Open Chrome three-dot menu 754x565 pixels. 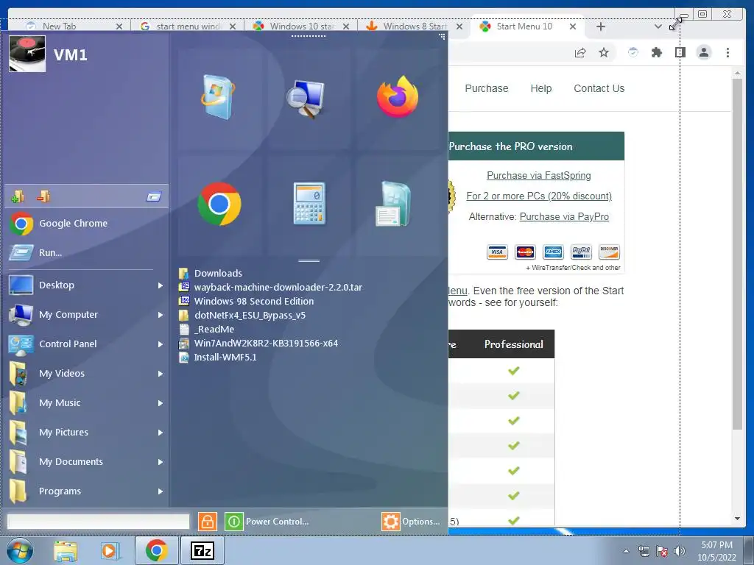pyautogui.click(x=727, y=52)
